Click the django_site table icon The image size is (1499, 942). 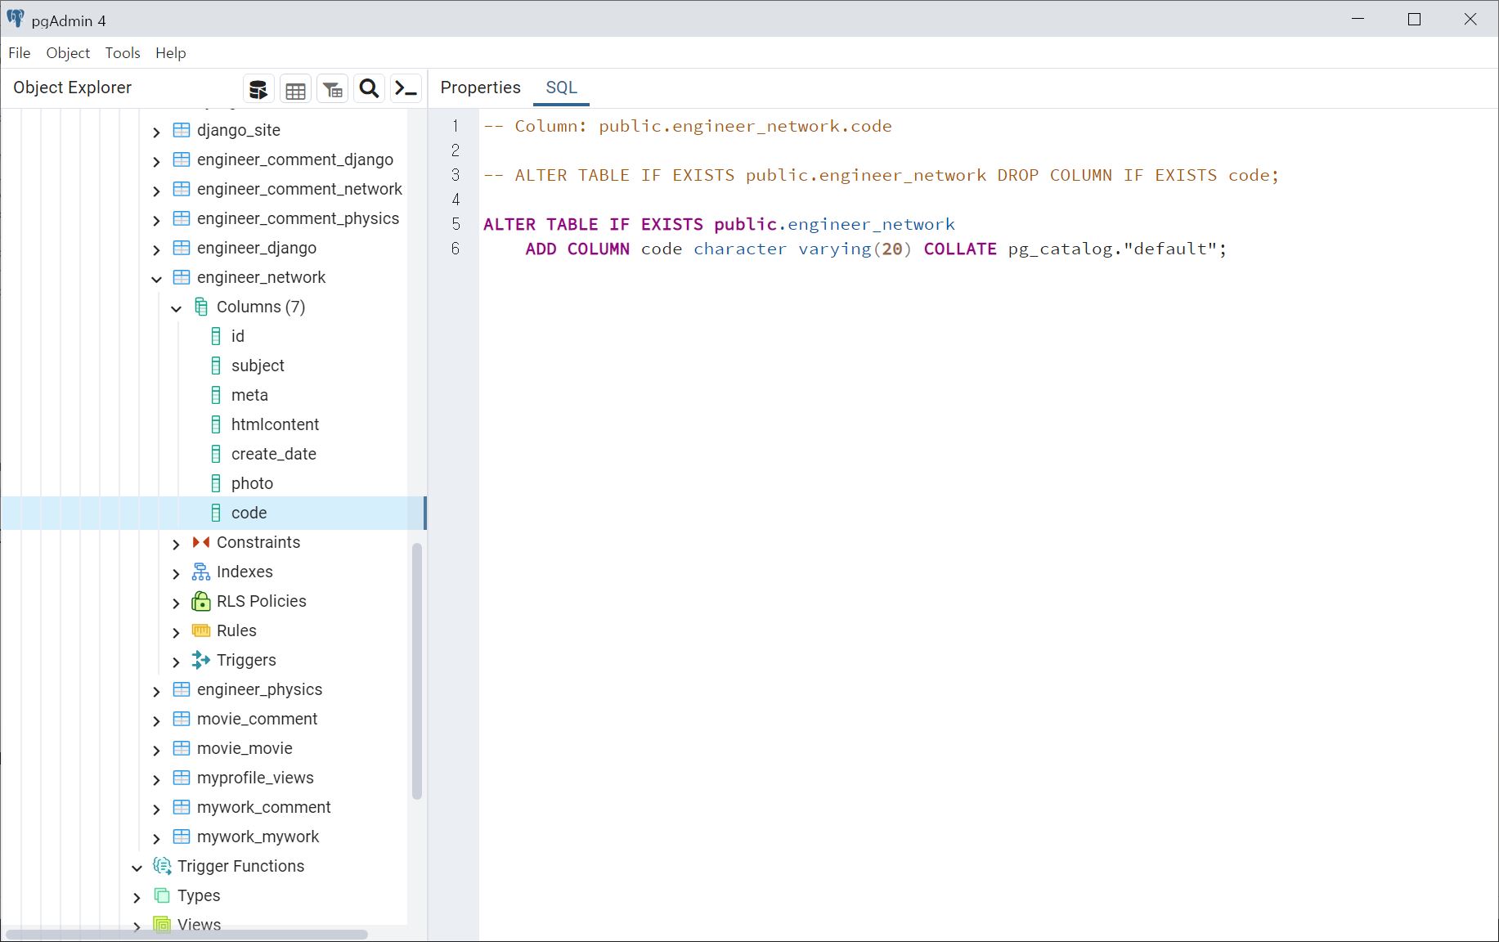click(x=182, y=130)
